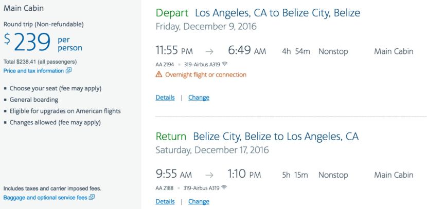Click the Overnight flight or connection warning text
Screen dimensions: 427x209
(x=205, y=75)
